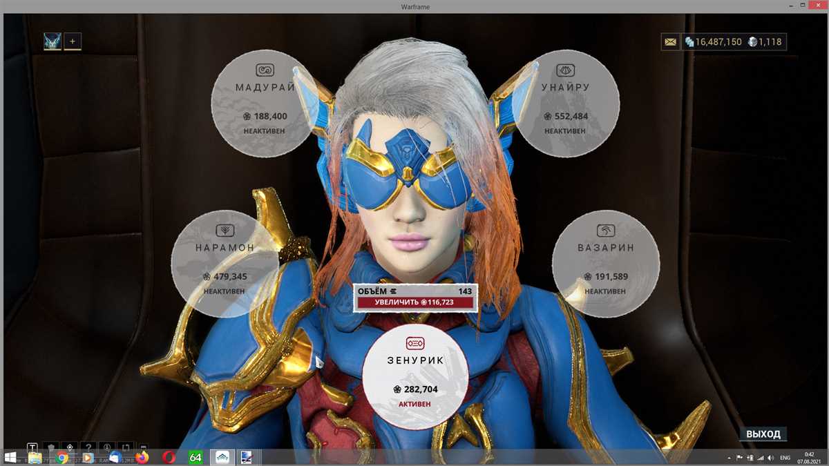The width and height of the screenshot is (829, 466).
Task: Click the ВЫХОД exit button
Action: tap(763, 434)
